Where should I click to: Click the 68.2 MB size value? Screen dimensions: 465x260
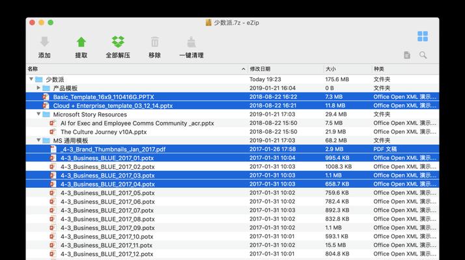pyautogui.click(x=335, y=140)
